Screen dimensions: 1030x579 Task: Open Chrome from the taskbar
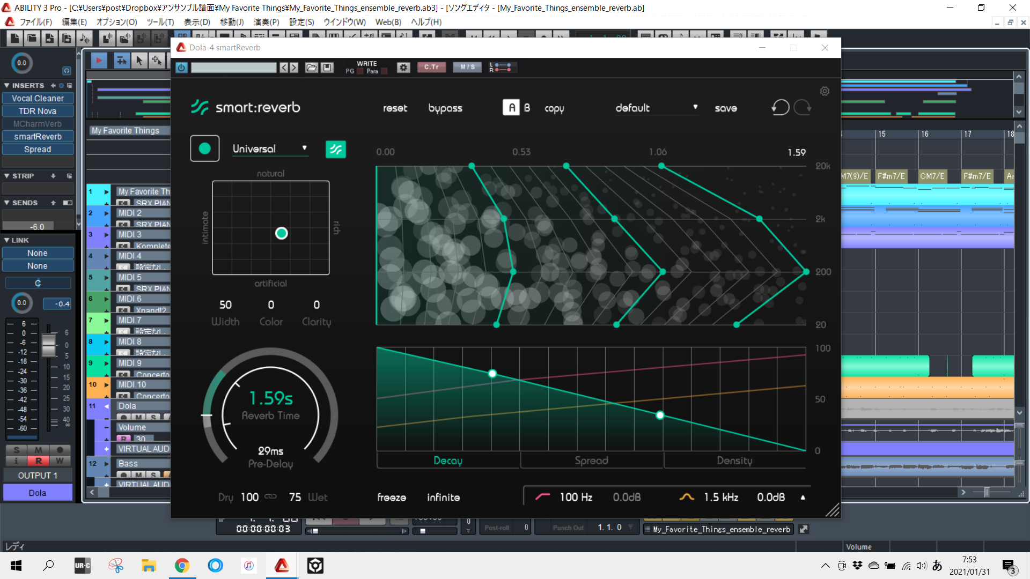click(182, 565)
